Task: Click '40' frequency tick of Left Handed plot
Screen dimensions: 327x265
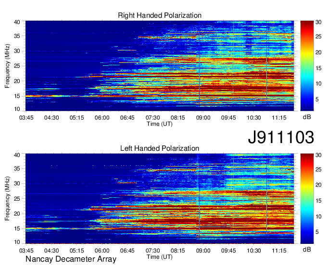Action: (17, 155)
